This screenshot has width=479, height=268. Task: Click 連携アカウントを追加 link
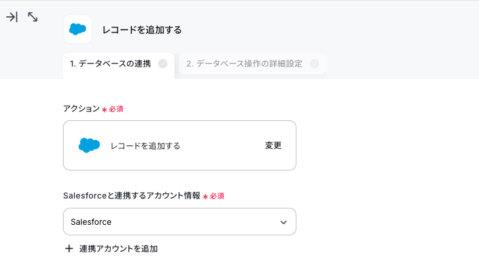118,249
